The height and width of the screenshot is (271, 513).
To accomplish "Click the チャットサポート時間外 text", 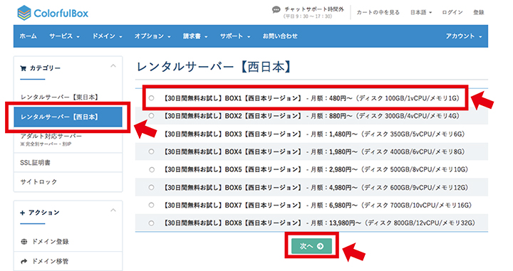I will (314, 9).
